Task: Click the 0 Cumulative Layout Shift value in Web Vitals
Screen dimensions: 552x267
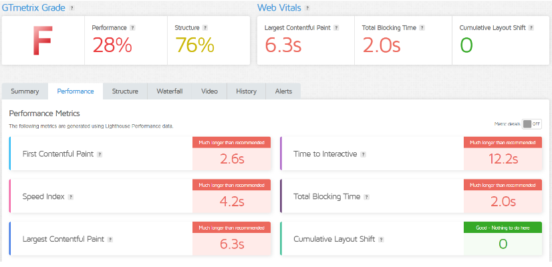Action: click(466, 45)
